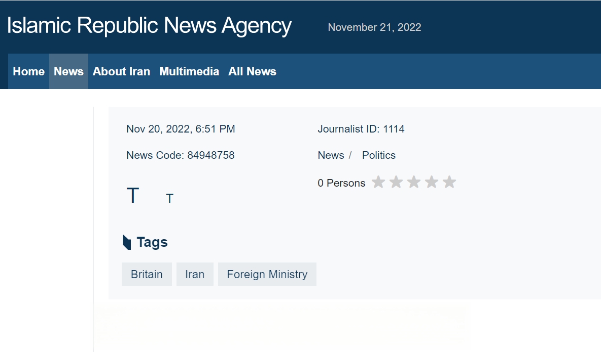Image resolution: width=601 pixels, height=352 pixels.
Task: Rate article three stars
Action: [414, 182]
